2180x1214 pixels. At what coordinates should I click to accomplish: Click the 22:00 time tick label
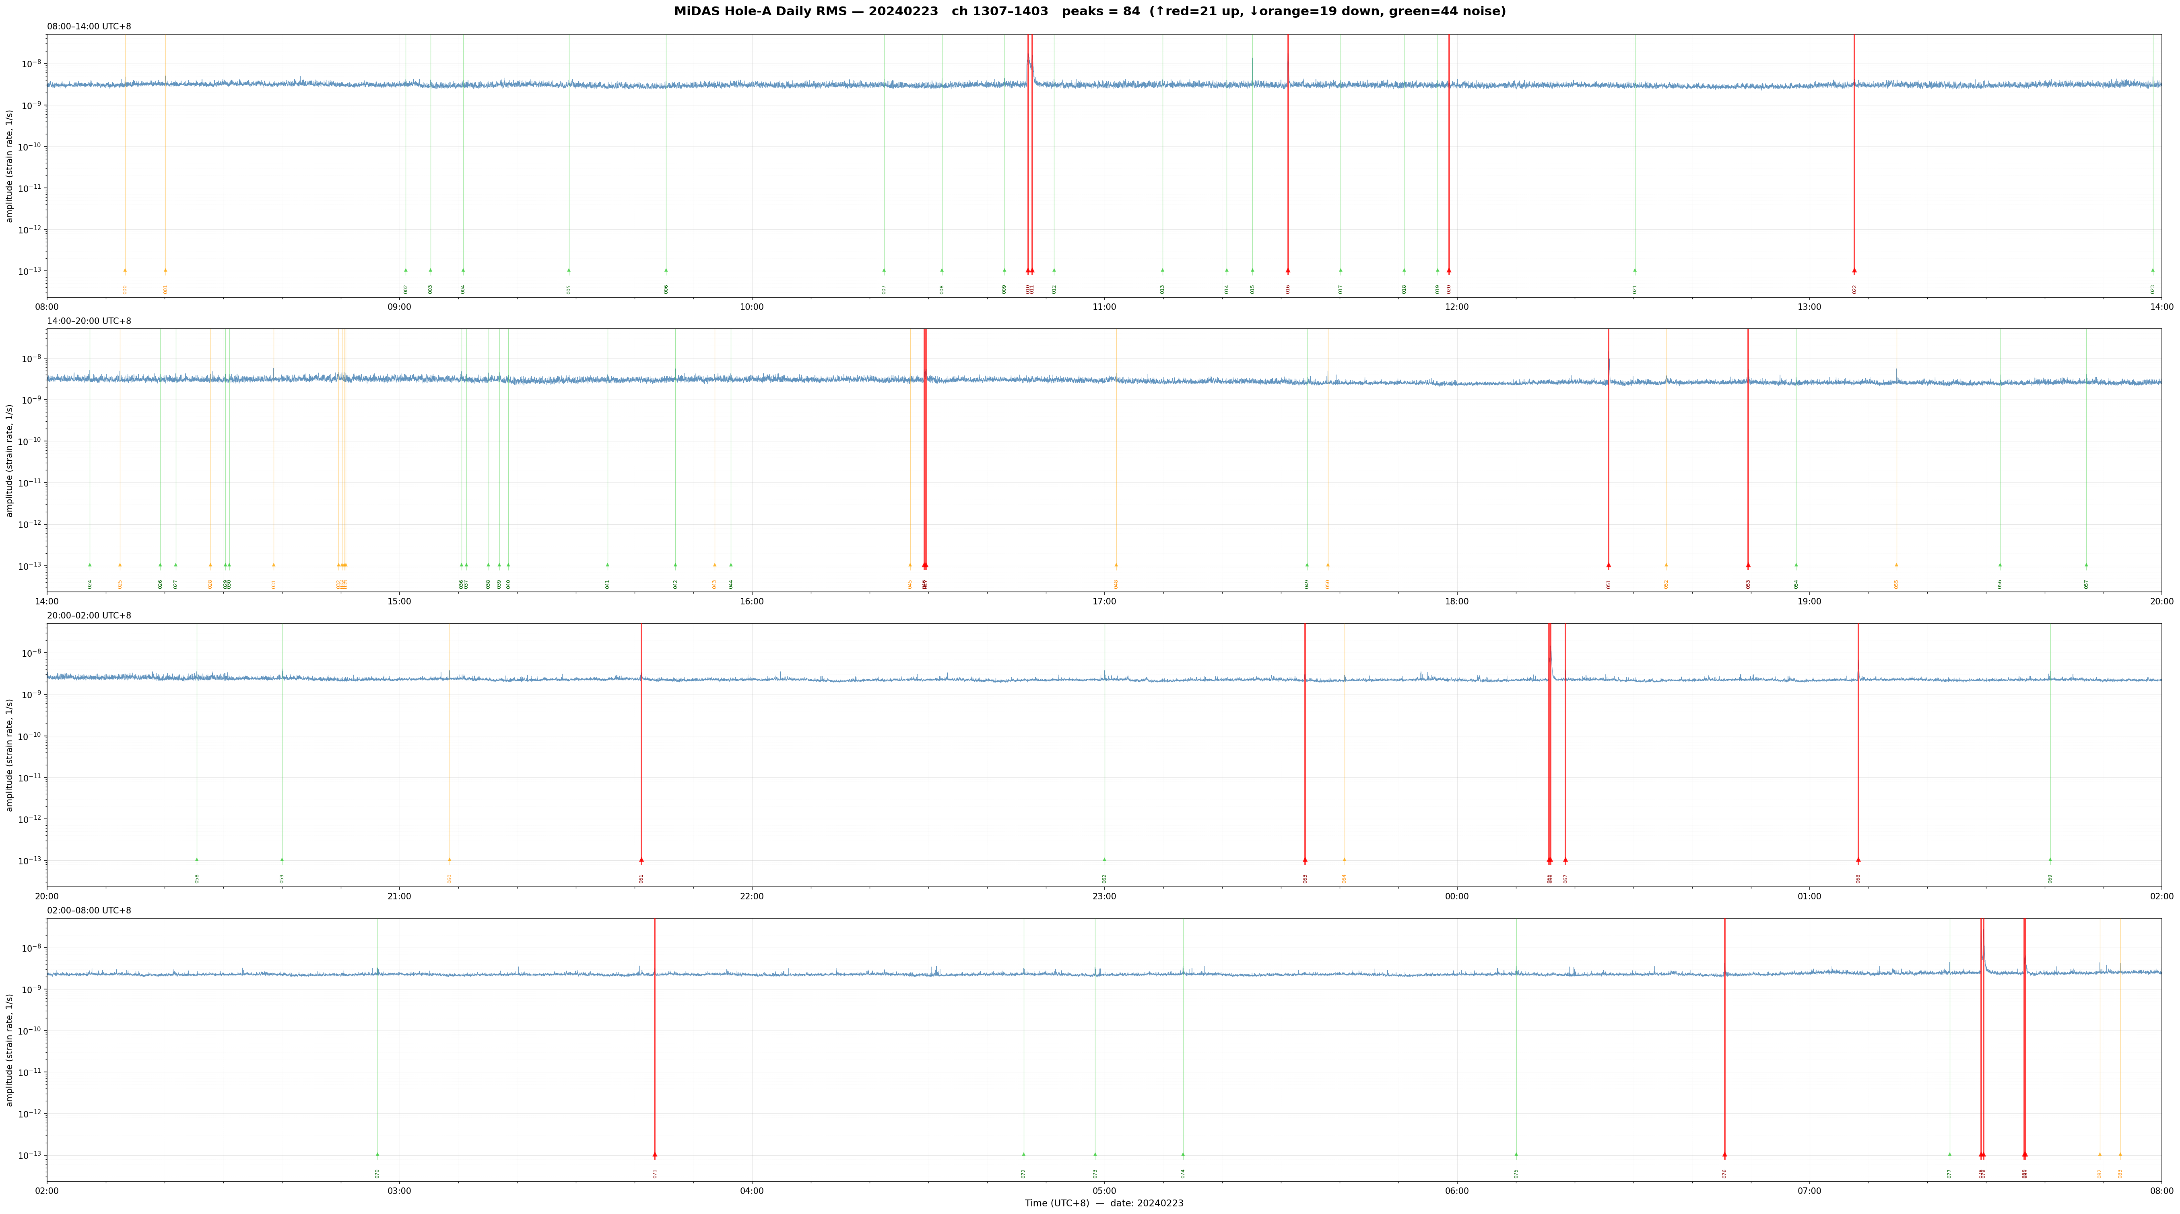click(752, 897)
